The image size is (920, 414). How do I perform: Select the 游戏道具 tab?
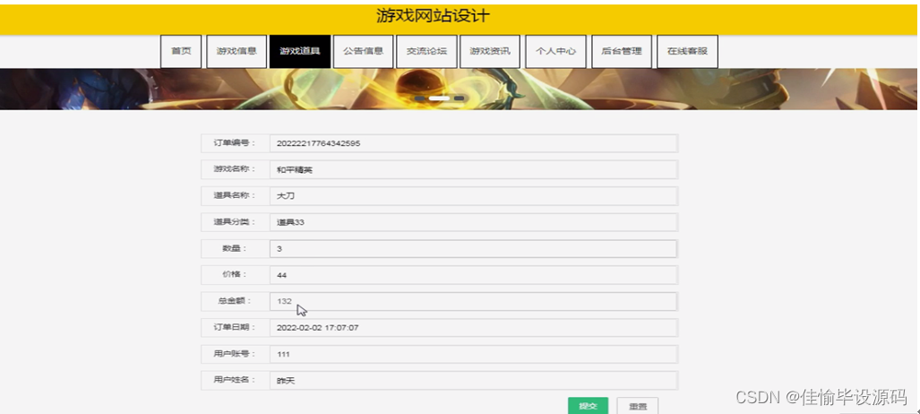[x=300, y=52]
